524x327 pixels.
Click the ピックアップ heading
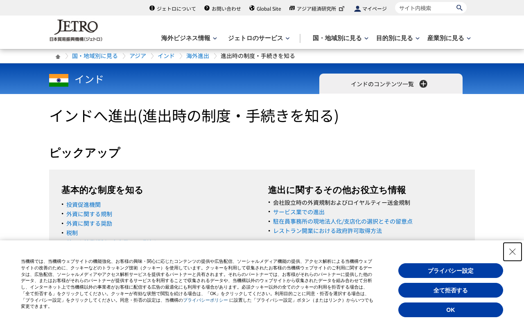point(84,153)
